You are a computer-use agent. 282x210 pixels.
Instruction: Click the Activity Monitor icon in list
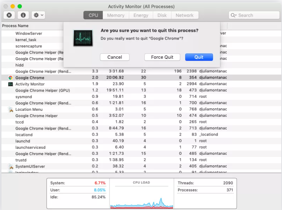[x=10, y=84]
